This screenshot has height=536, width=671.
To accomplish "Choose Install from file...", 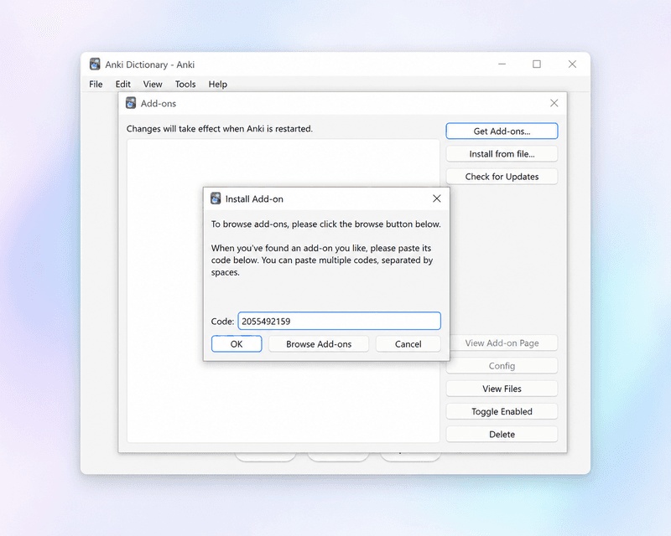I will [502, 154].
